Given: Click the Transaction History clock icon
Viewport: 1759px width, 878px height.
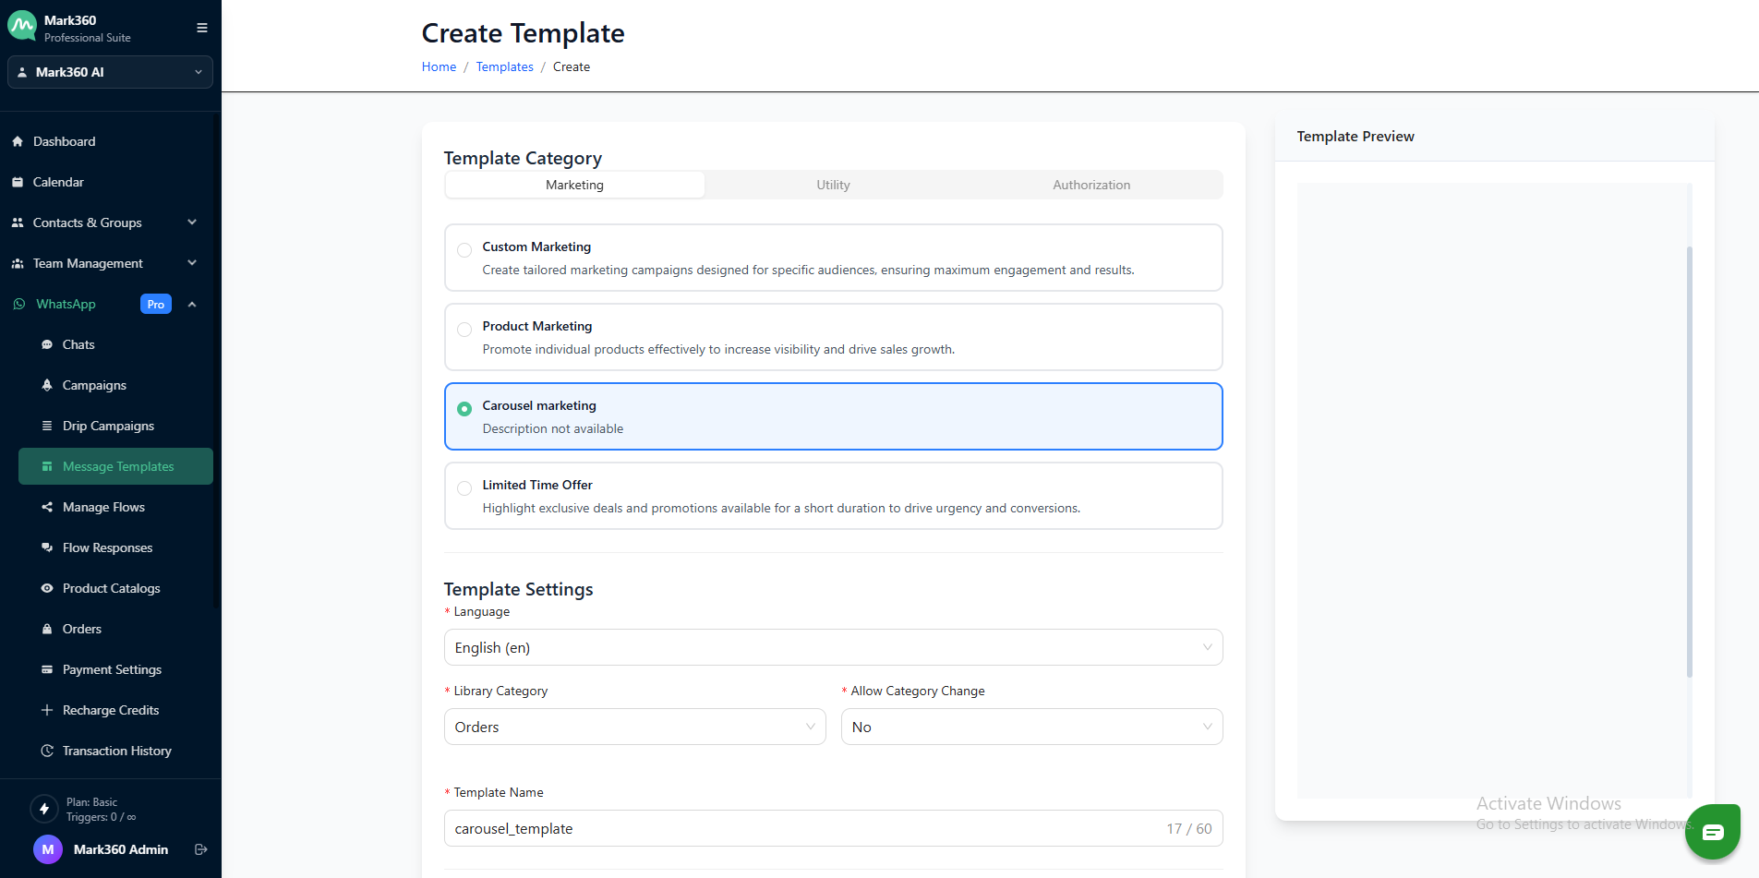Looking at the screenshot, I should pos(47,751).
